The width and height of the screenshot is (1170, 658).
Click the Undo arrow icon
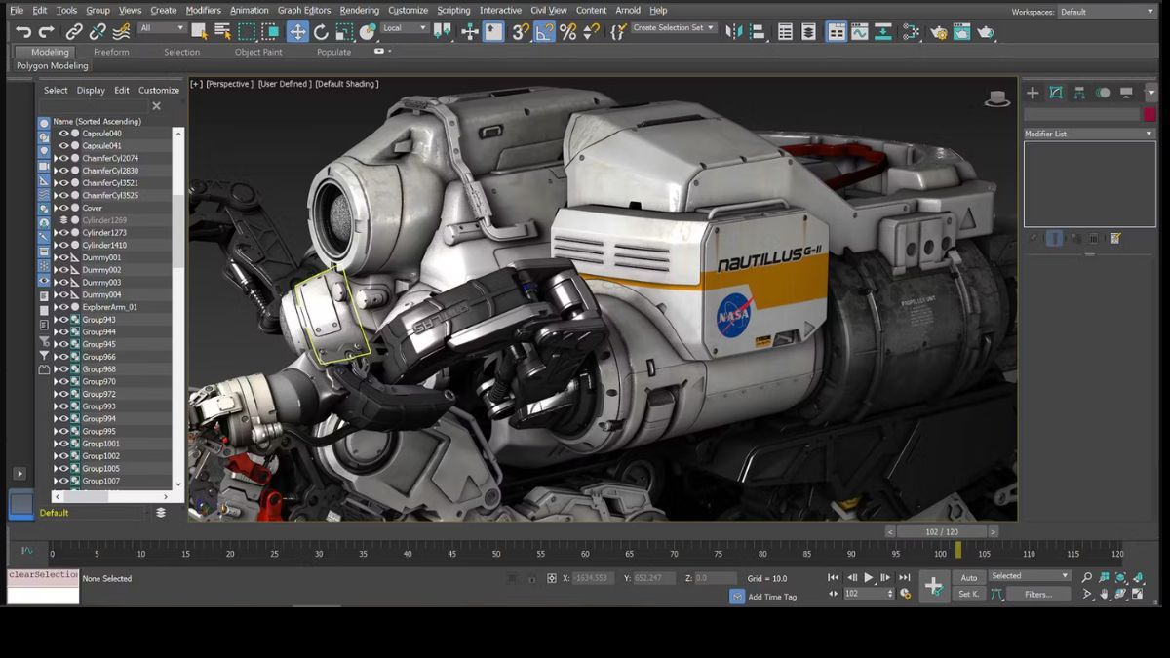(23, 32)
